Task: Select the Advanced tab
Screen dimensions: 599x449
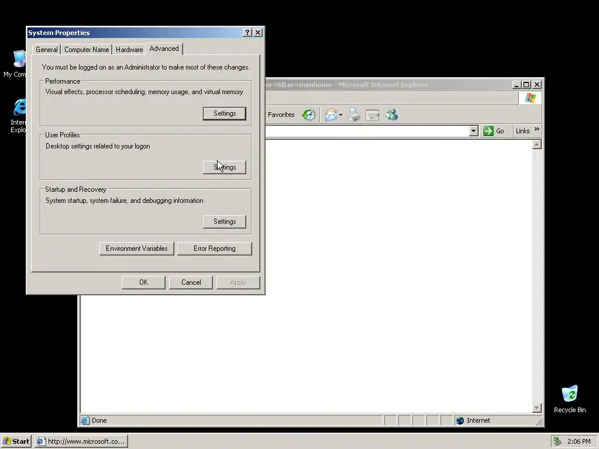Action: tap(164, 49)
